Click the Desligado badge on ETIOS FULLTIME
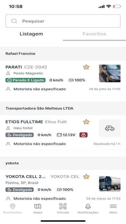Screen dimensions: 126x224 [20, 135]
